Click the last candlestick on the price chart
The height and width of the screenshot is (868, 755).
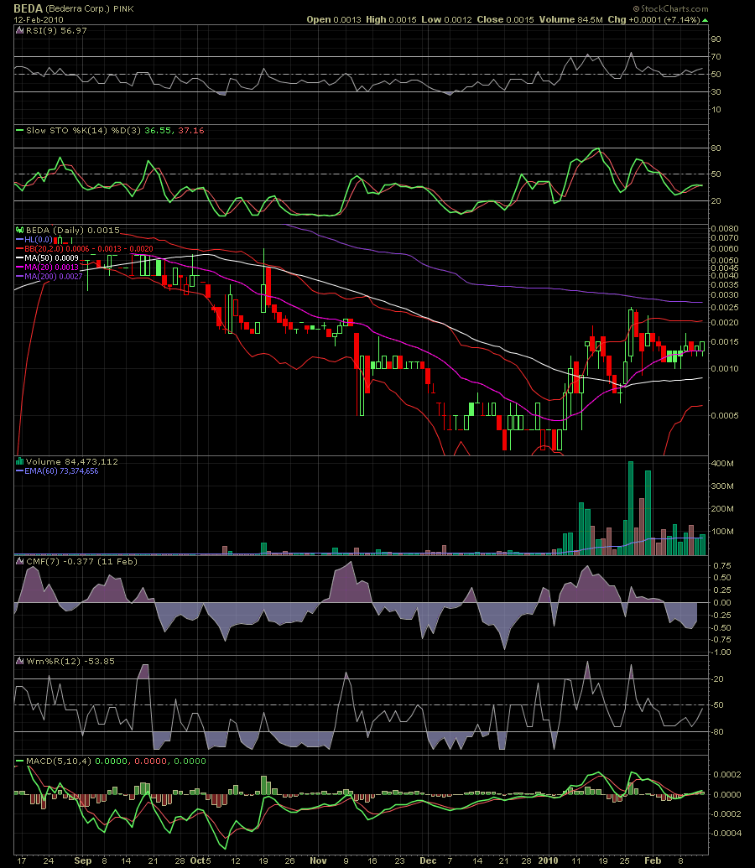pos(702,348)
